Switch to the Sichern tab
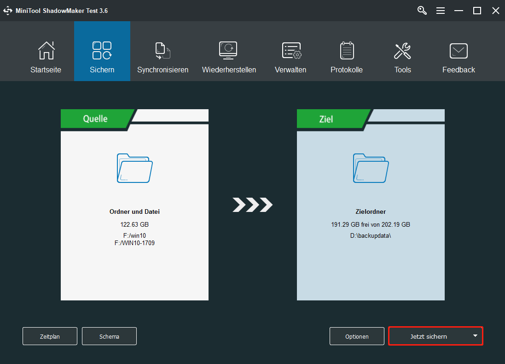Viewport: 505px width, 364px height. click(x=102, y=51)
